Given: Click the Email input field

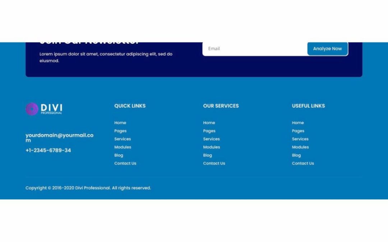Looking at the screenshot, I should (x=255, y=49).
